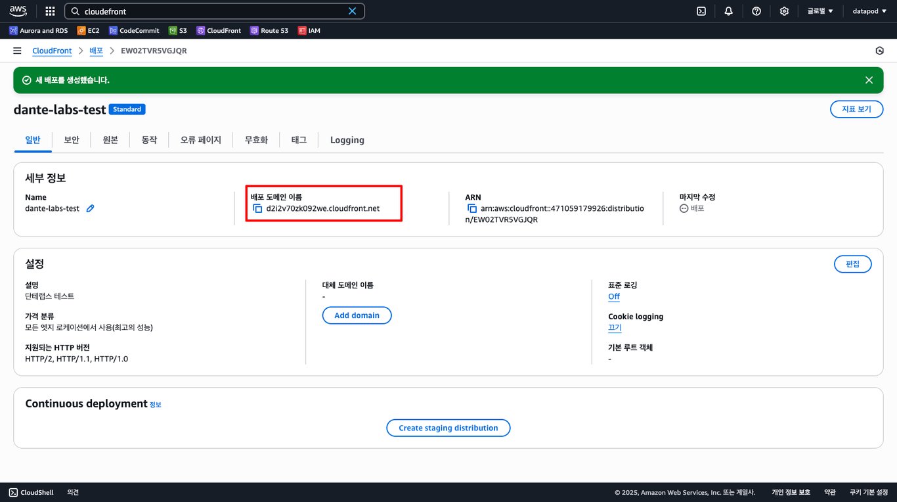Open the 글로벌 region dropdown
897x502 pixels.
[x=820, y=11]
